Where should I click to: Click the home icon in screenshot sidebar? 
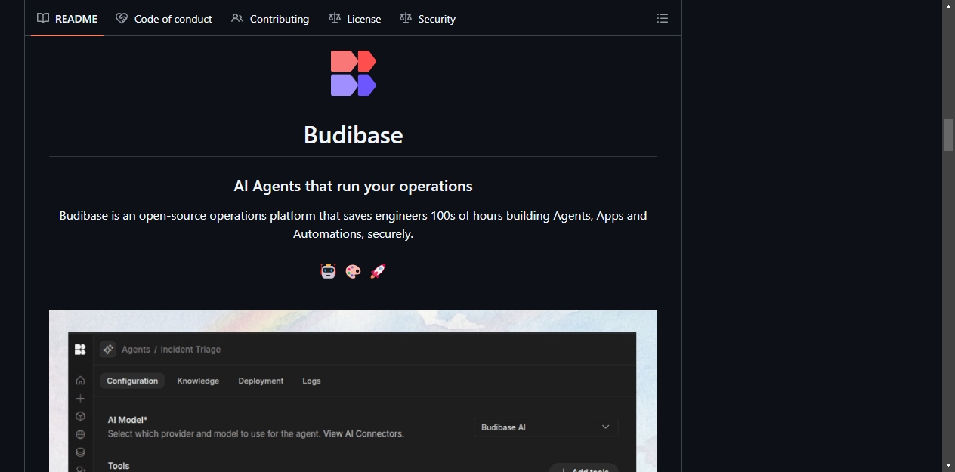(80, 380)
